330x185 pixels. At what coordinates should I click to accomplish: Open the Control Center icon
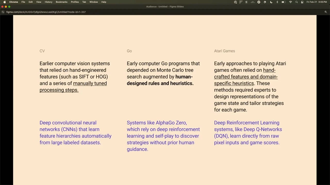click(x=302, y=2)
